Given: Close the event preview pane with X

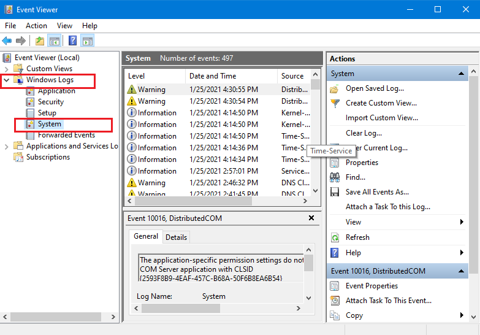Looking at the screenshot, I should (x=311, y=218).
